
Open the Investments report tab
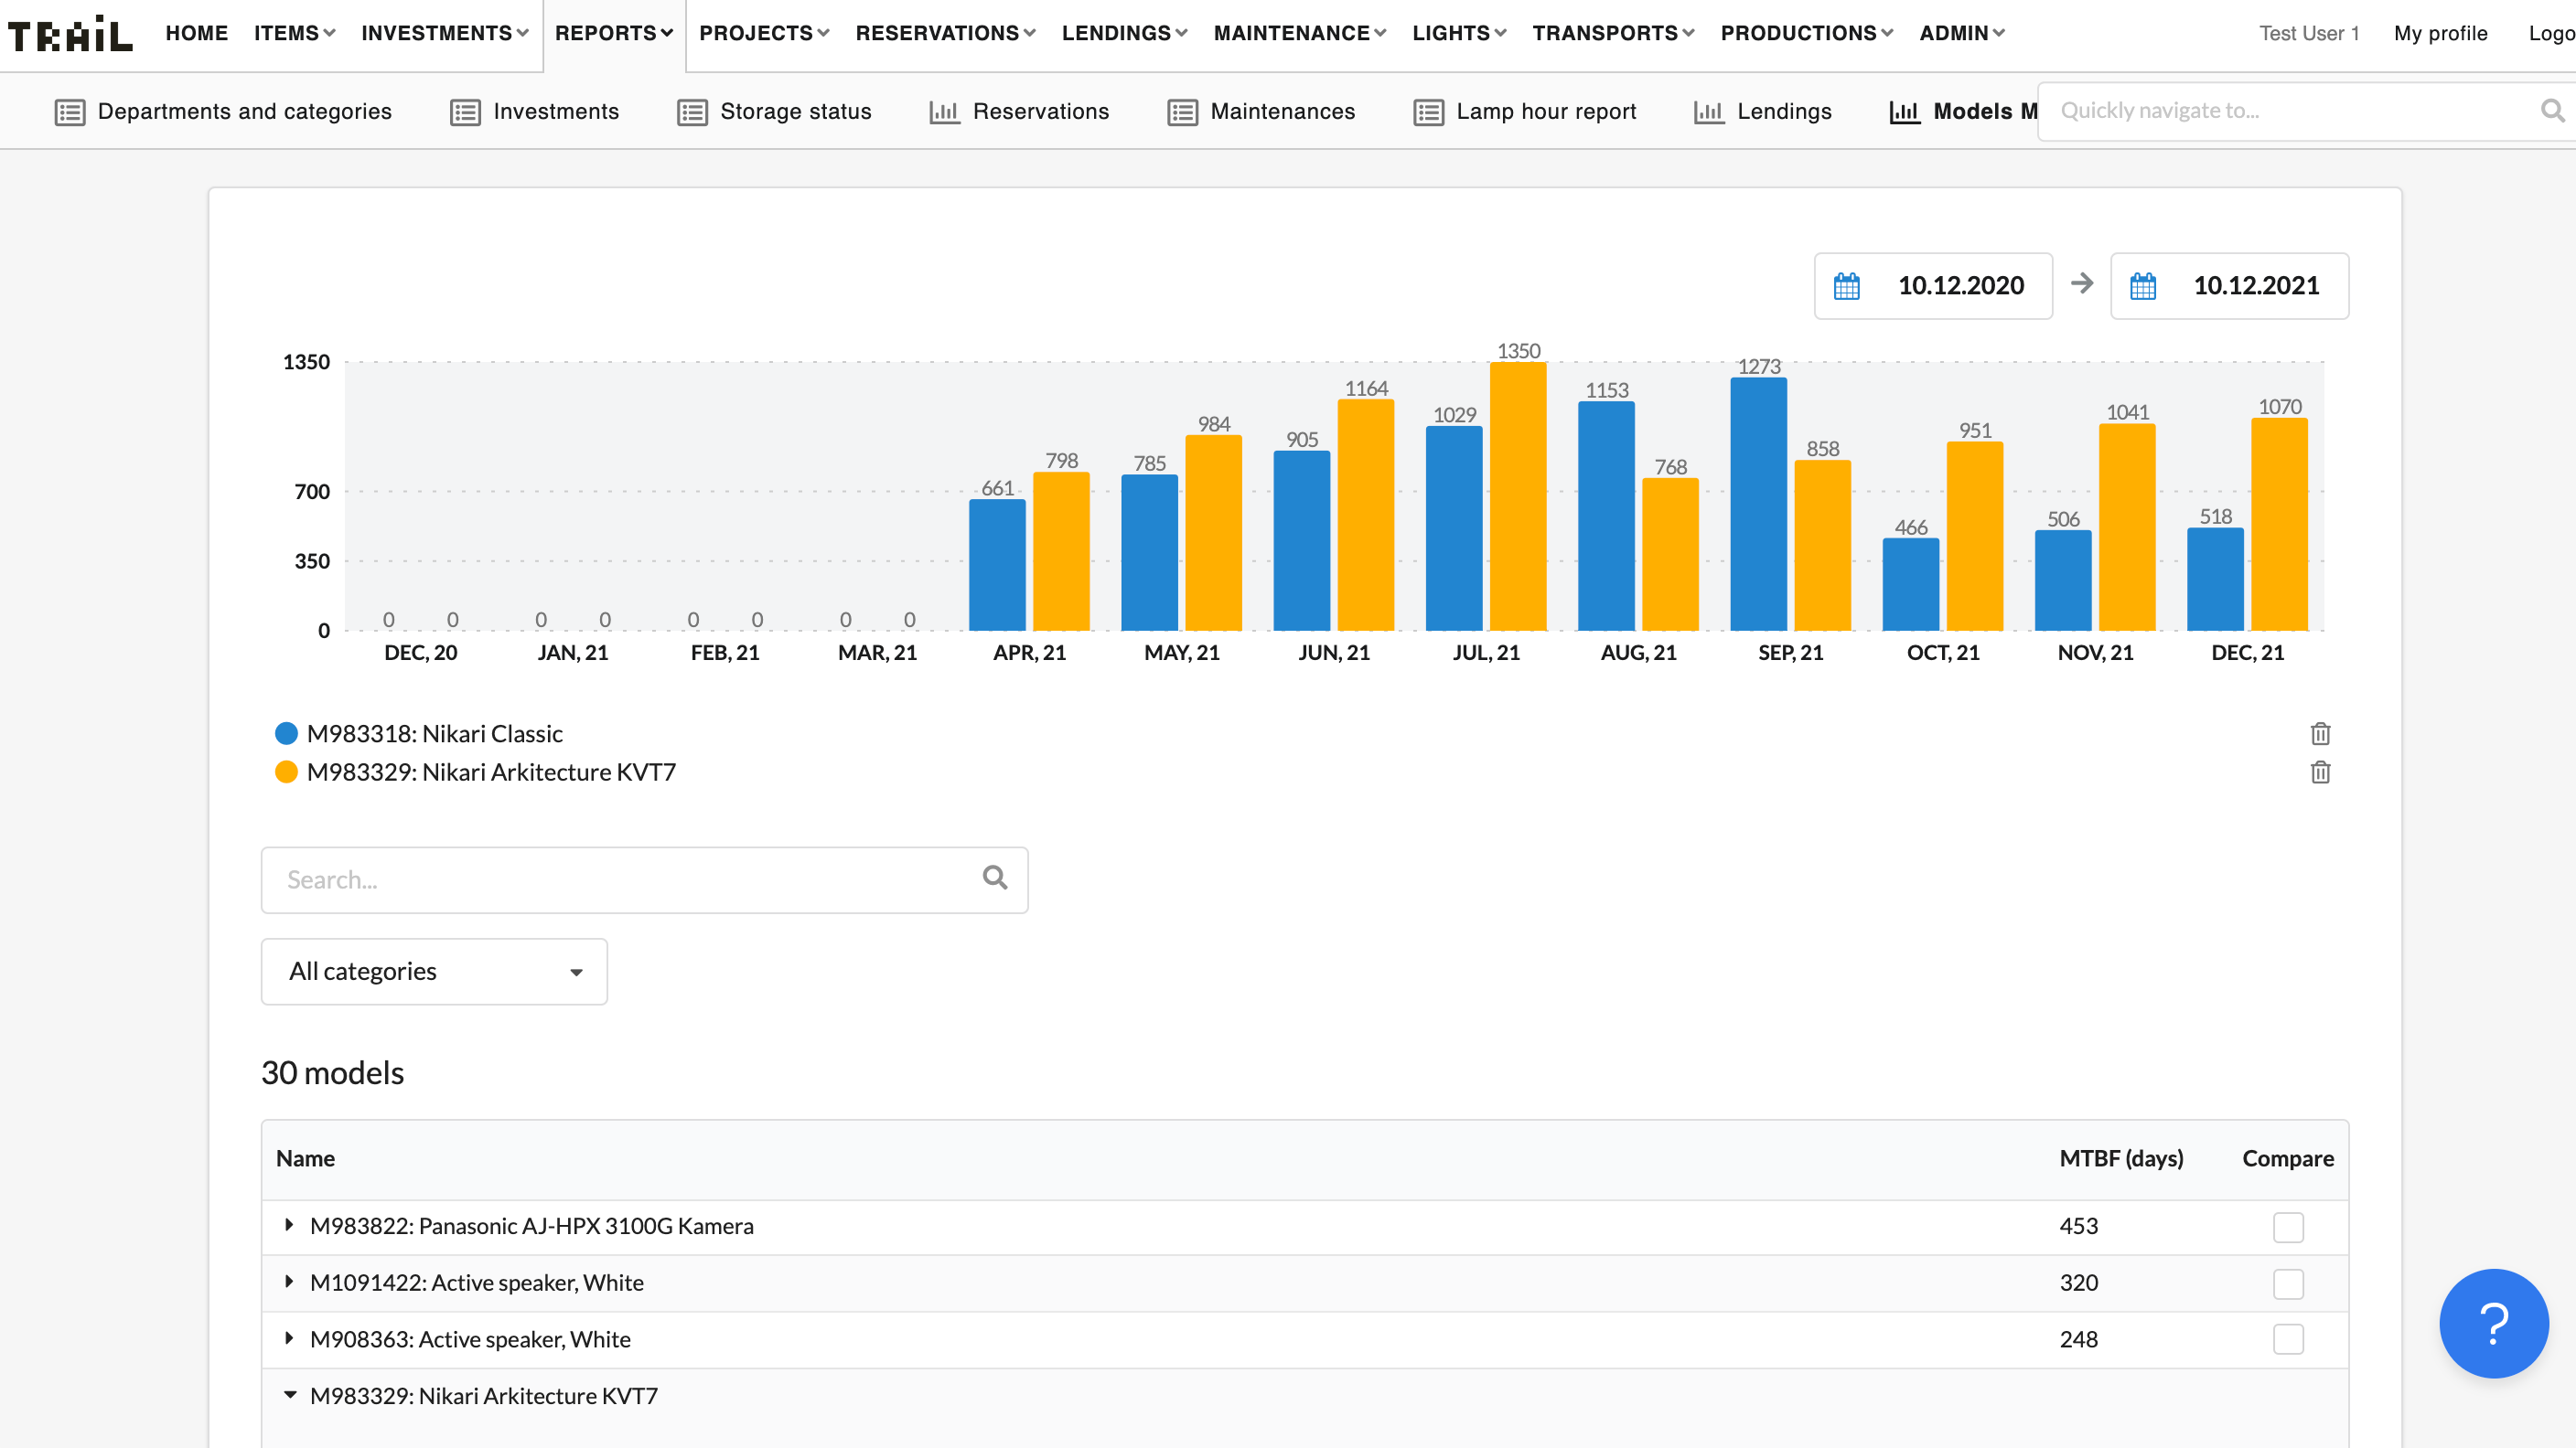pos(535,112)
